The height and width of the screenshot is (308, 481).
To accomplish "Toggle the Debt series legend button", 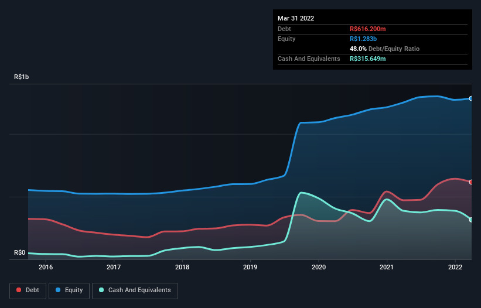I will tap(28, 290).
